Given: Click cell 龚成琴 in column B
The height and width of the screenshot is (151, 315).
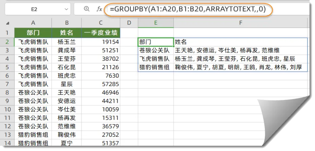Looking at the screenshot, I should (67, 50).
